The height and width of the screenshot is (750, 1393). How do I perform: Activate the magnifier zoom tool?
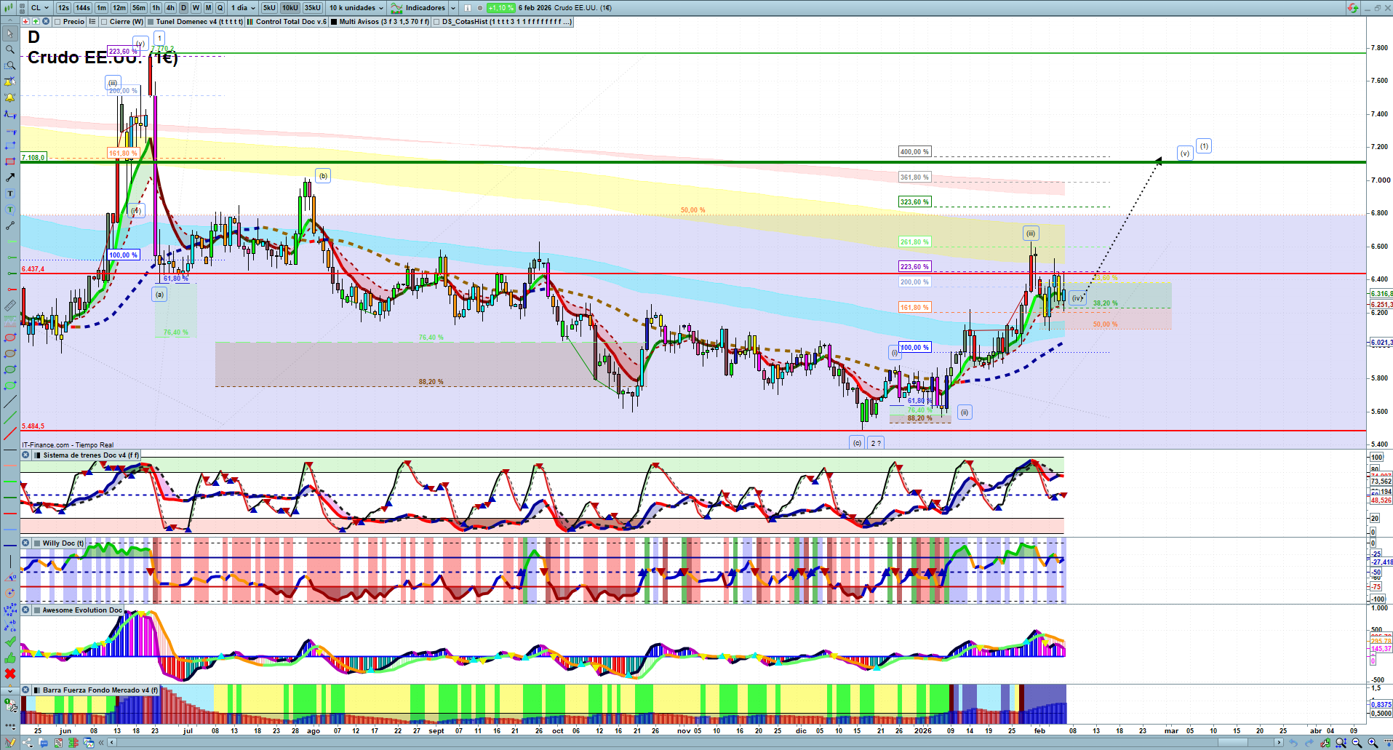10,49
